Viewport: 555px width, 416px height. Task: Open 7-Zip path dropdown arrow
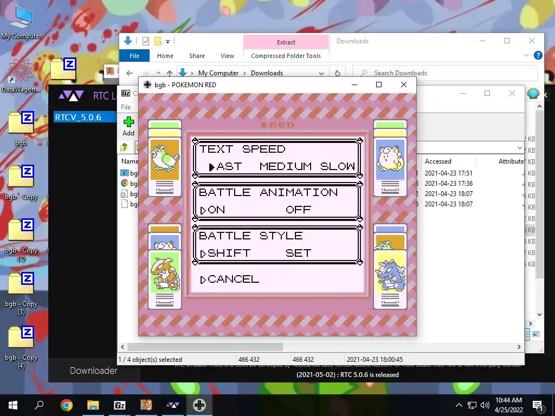pyautogui.click(x=519, y=147)
